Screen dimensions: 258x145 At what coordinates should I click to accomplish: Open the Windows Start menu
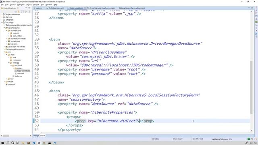(2, 143)
